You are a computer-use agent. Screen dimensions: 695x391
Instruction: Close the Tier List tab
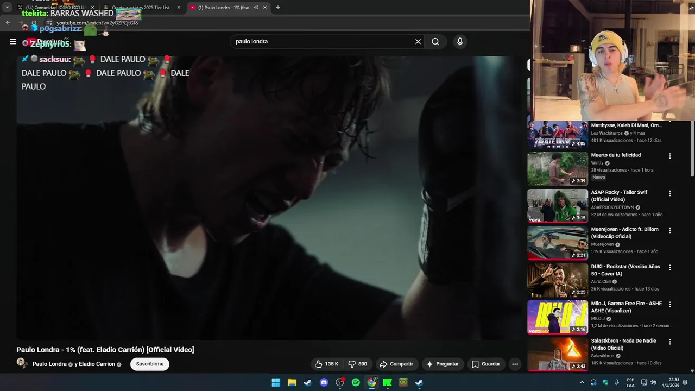pyautogui.click(x=179, y=7)
